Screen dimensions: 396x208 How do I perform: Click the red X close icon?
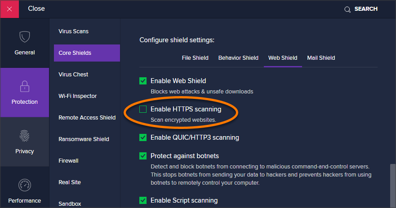(9, 9)
